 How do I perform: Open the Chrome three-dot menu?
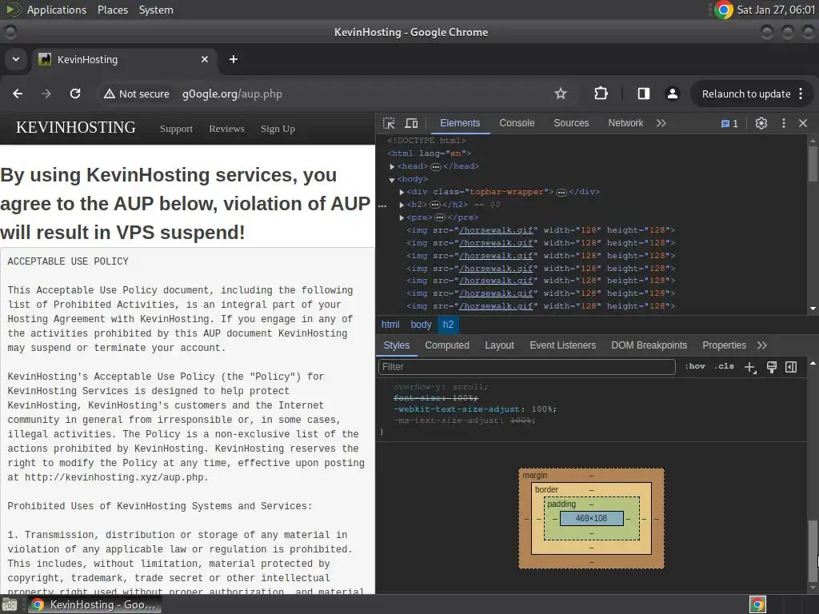801,94
